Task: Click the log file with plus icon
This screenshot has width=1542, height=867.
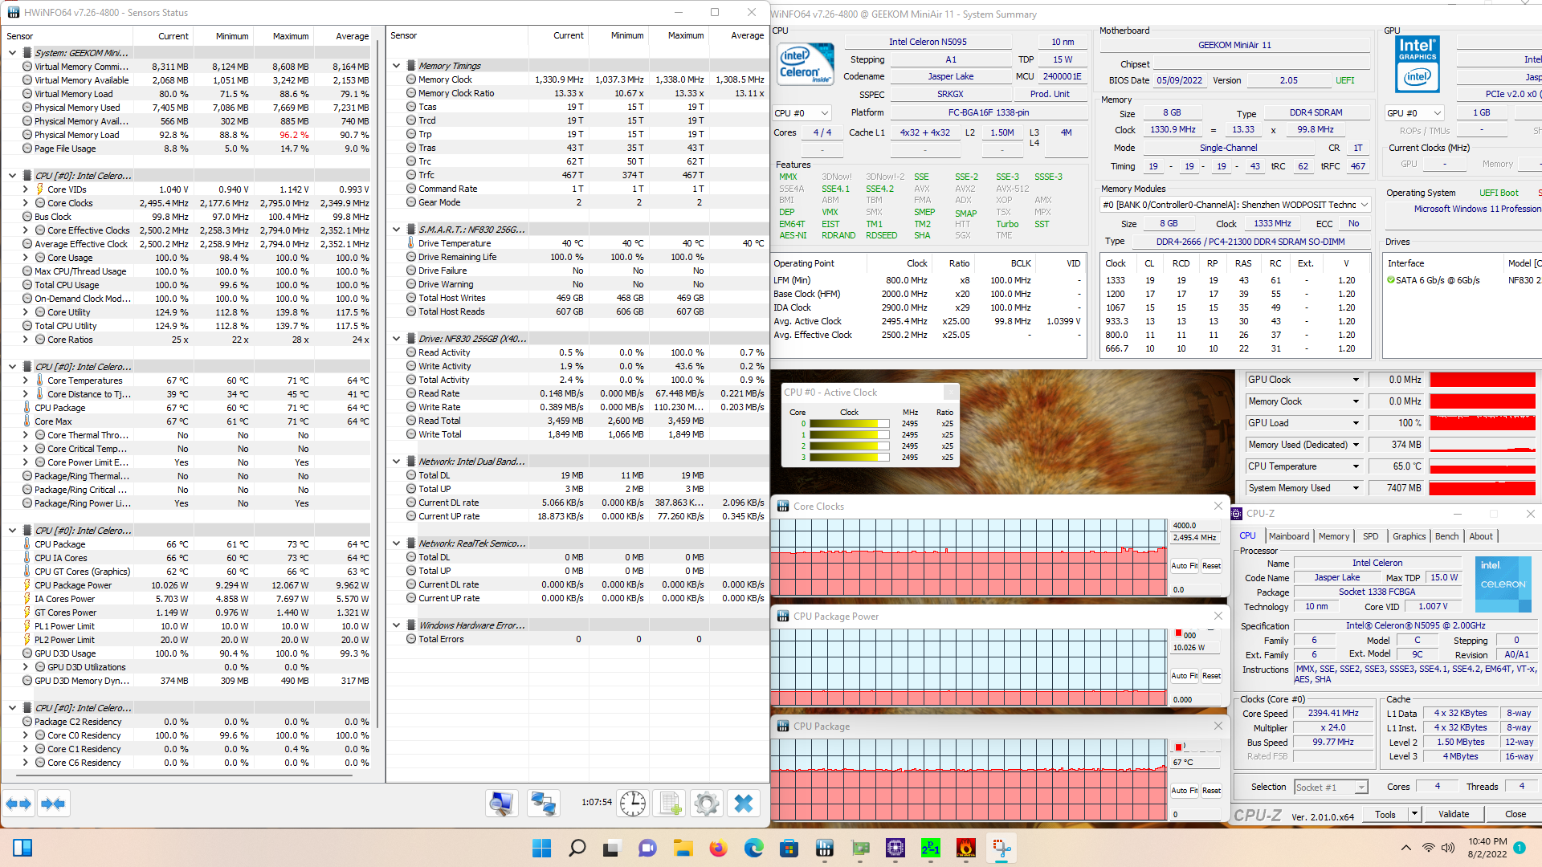Action: coord(671,804)
